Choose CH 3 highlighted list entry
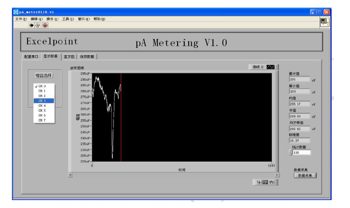Image resolution: width=350 pixels, height=208 pixels. tap(44, 101)
